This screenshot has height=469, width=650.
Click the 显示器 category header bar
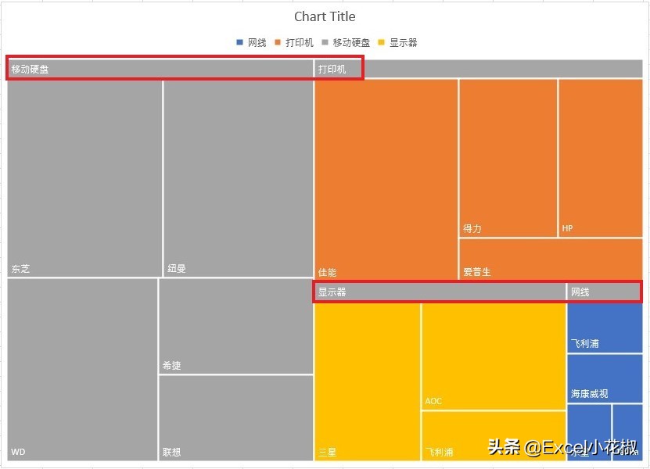[x=440, y=292]
